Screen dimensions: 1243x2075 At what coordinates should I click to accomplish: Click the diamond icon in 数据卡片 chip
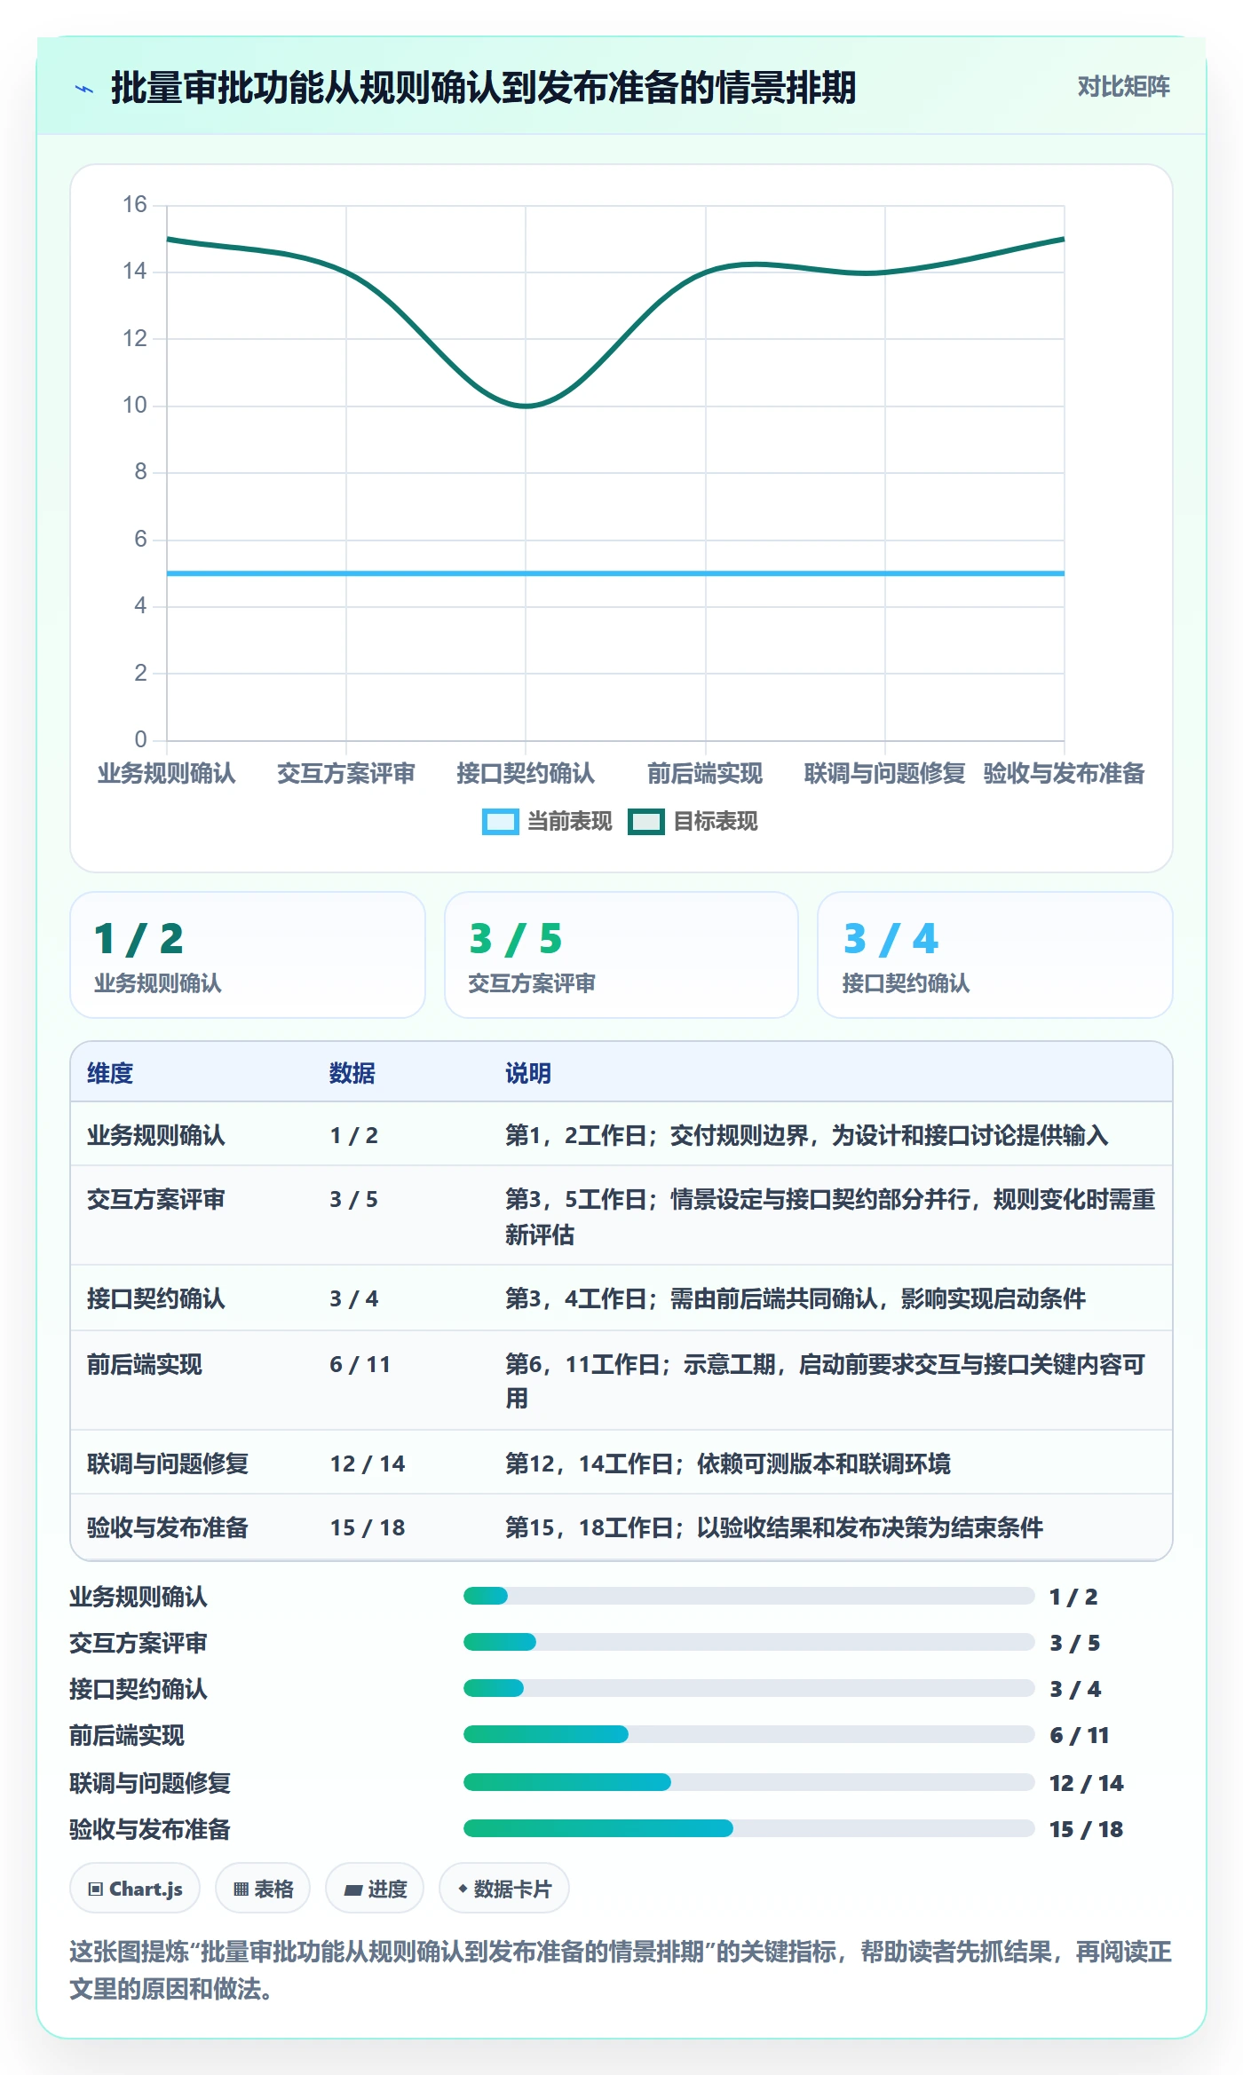[463, 1889]
